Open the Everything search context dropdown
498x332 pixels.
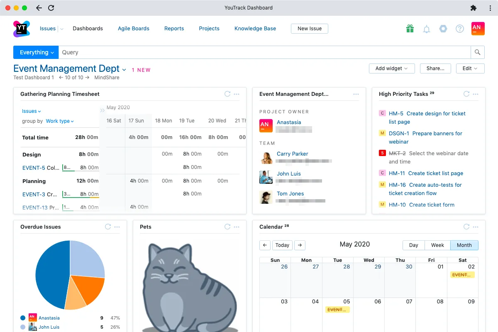(36, 52)
